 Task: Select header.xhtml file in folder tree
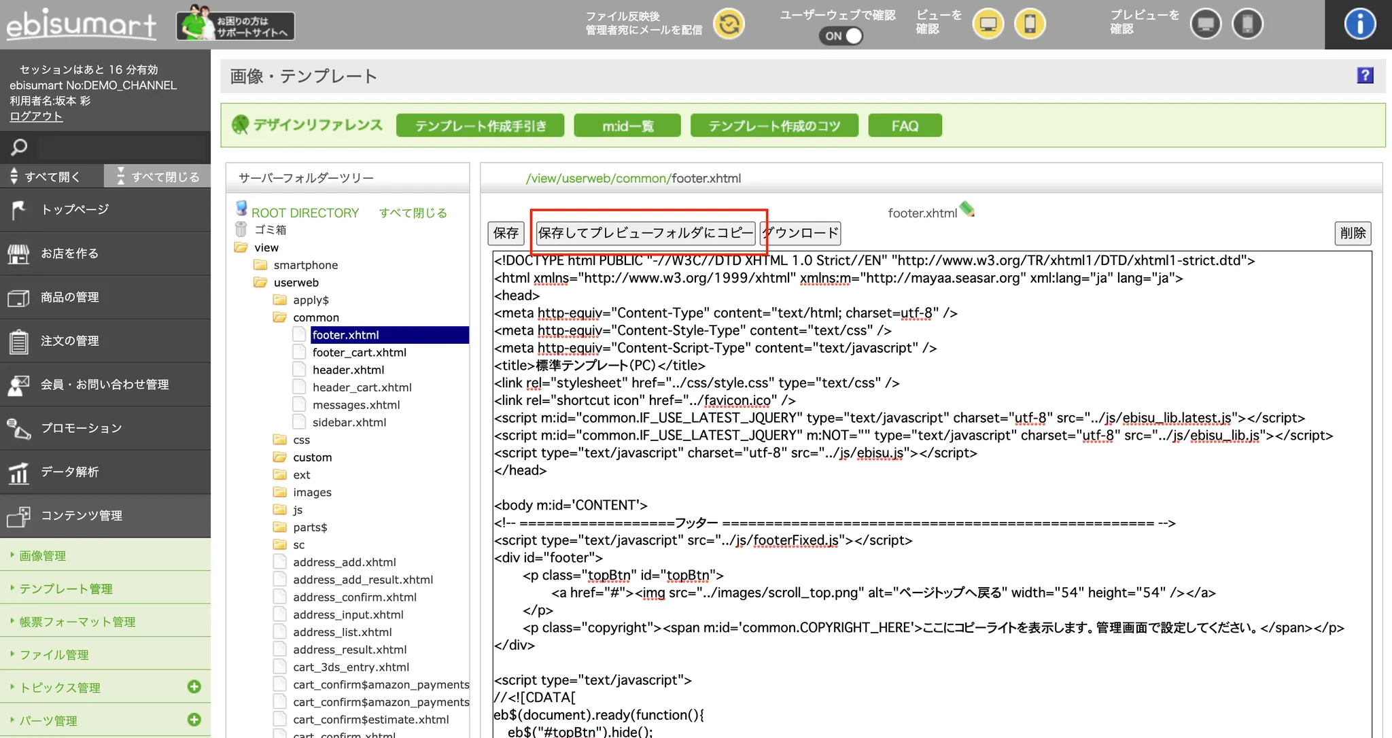pos(348,370)
